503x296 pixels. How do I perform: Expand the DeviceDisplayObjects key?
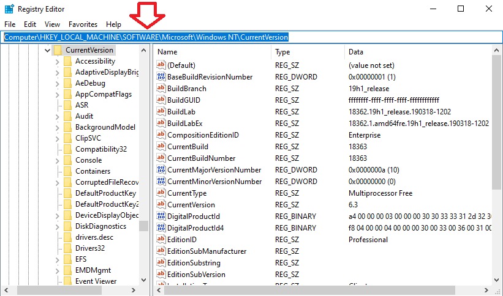coord(58,215)
